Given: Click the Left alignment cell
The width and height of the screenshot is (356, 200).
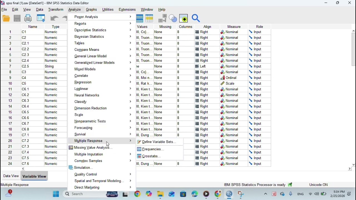Looking at the screenshot, I should tap(207, 66).
